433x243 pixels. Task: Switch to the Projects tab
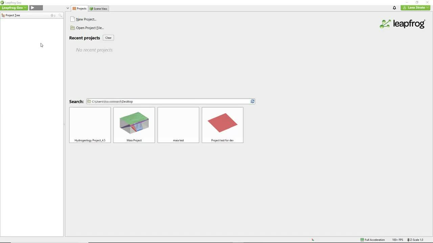tap(79, 8)
